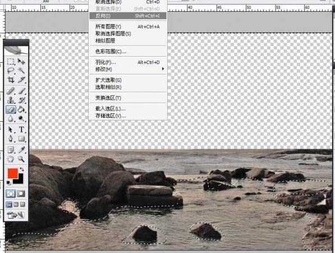Image resolution: width=335 pixels, height=253 pixels.
Task: Select the Pen tool
Action: click(11, 139)
